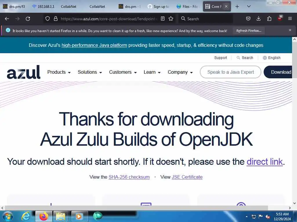Expand the Products menu
Screen dimensions: 297x222
(x=59, y=72)
